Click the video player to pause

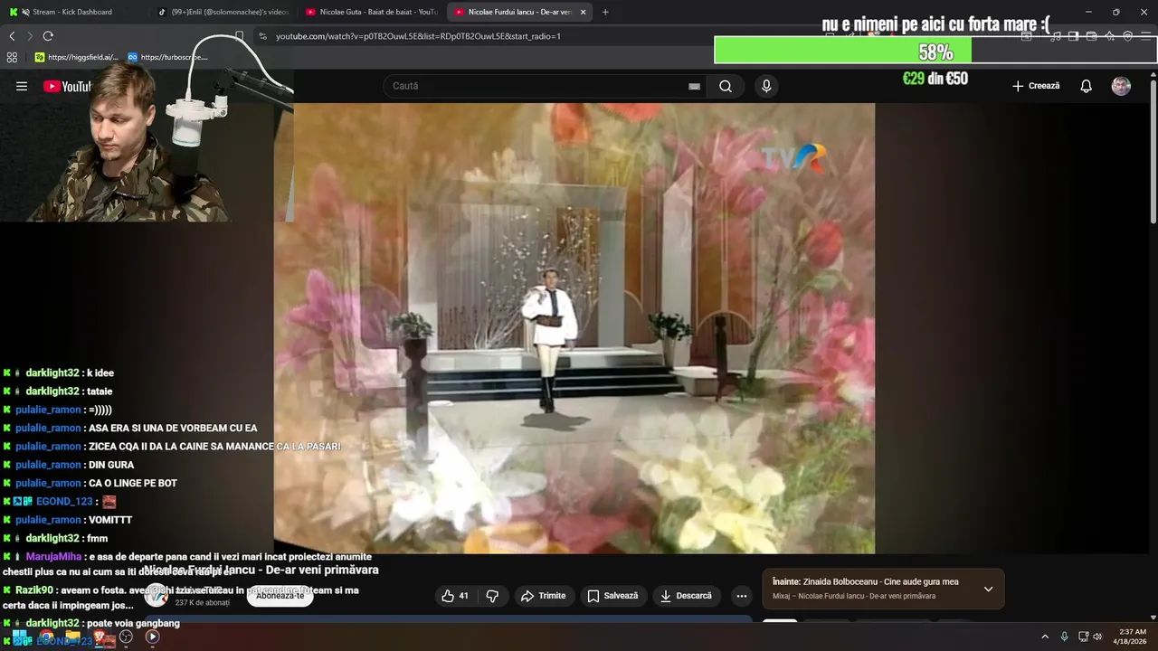(x=574, y=328)
